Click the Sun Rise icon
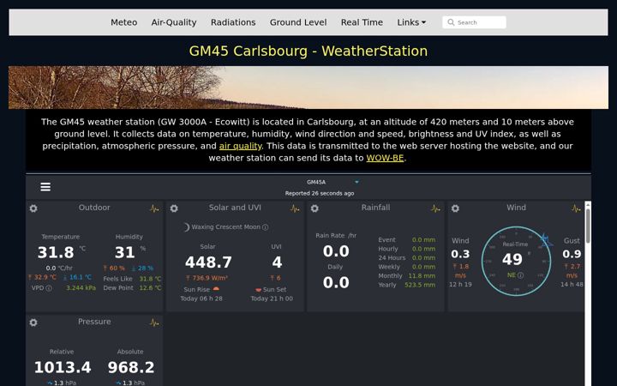Image resolution: width=617 pixels, height=386 pixels. click(x=216, y=289)
